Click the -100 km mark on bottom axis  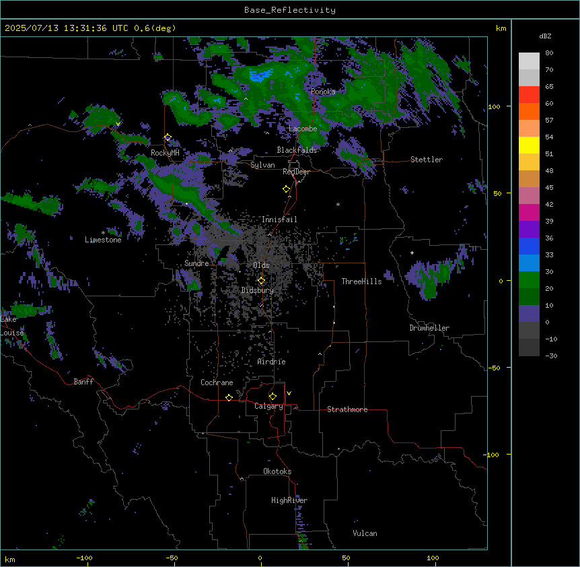coord(84,558)
